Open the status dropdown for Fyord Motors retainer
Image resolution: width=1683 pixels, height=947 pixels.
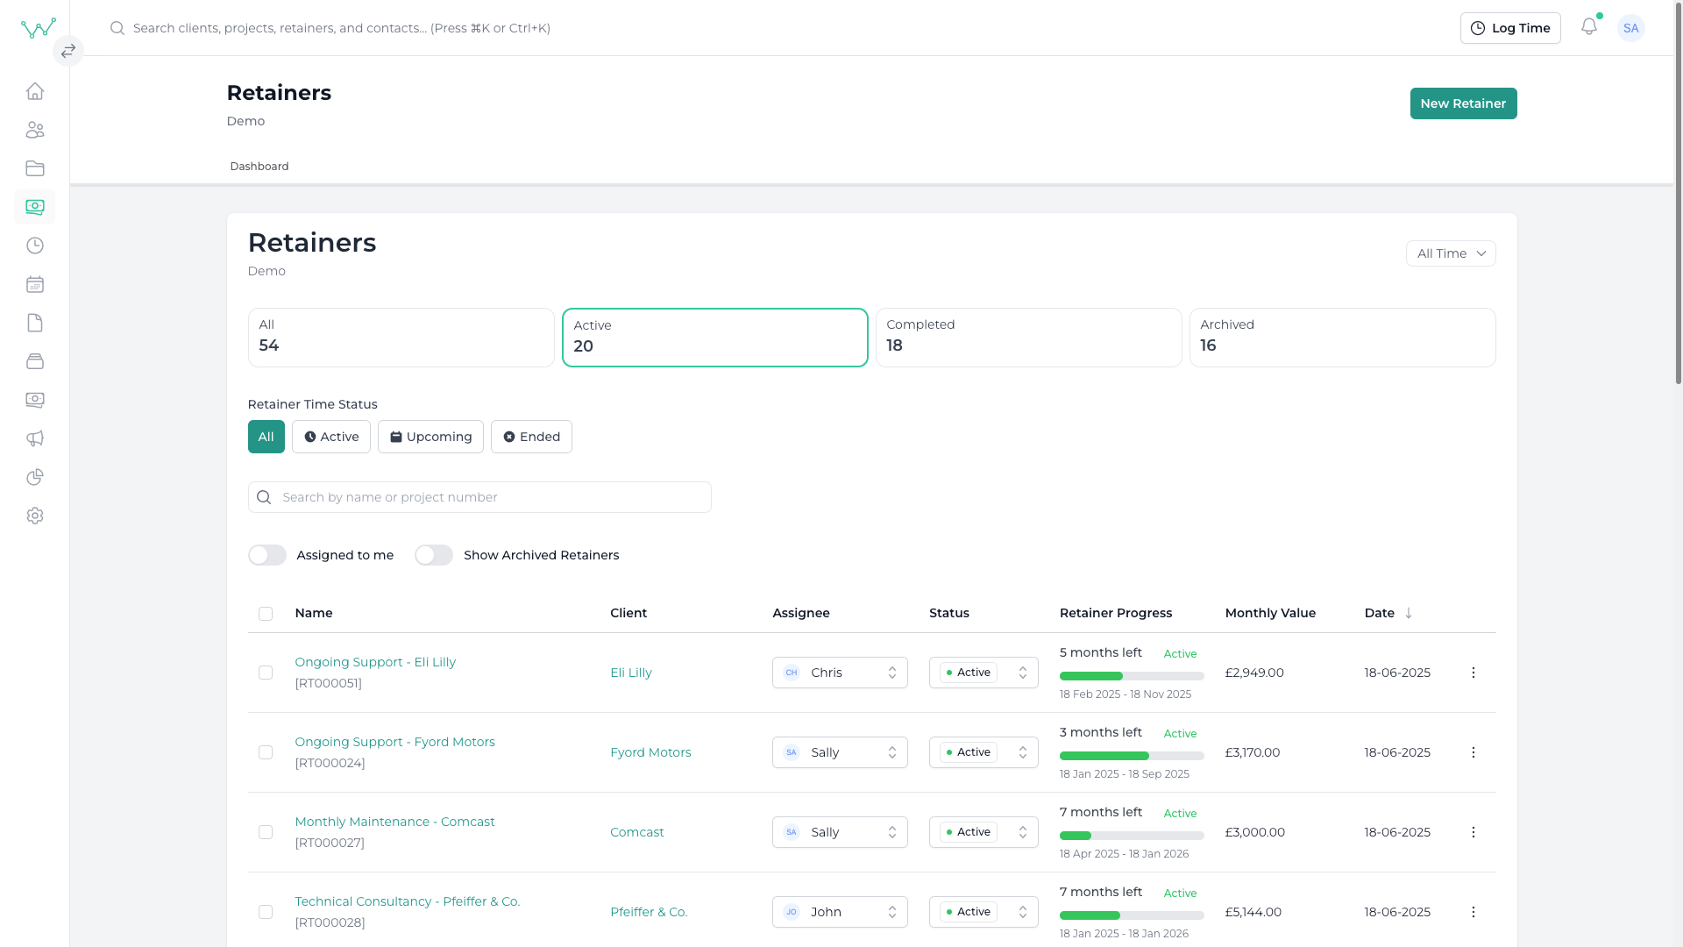984,752
